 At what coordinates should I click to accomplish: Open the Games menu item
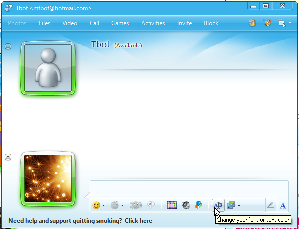click(120, 23)
